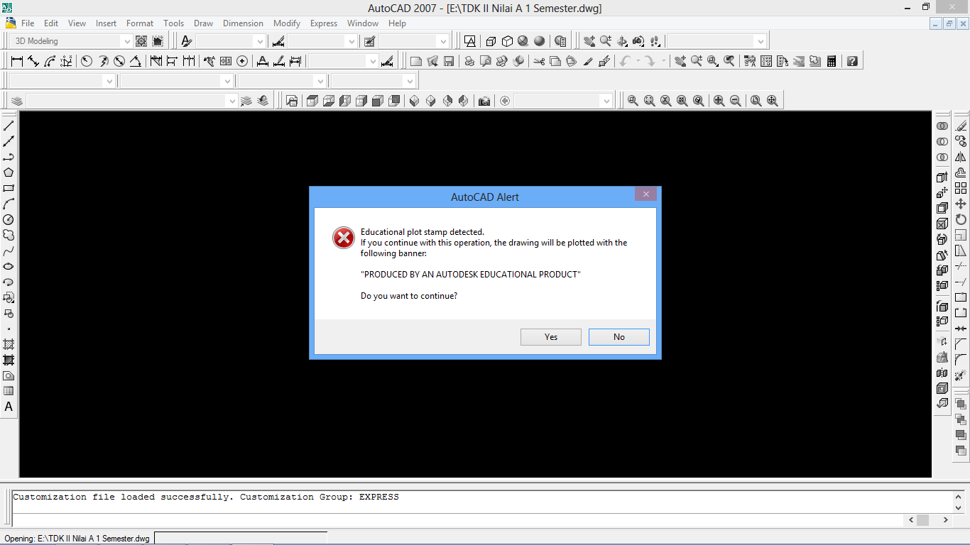Click the Cut scissors icon

coord(539,61)
